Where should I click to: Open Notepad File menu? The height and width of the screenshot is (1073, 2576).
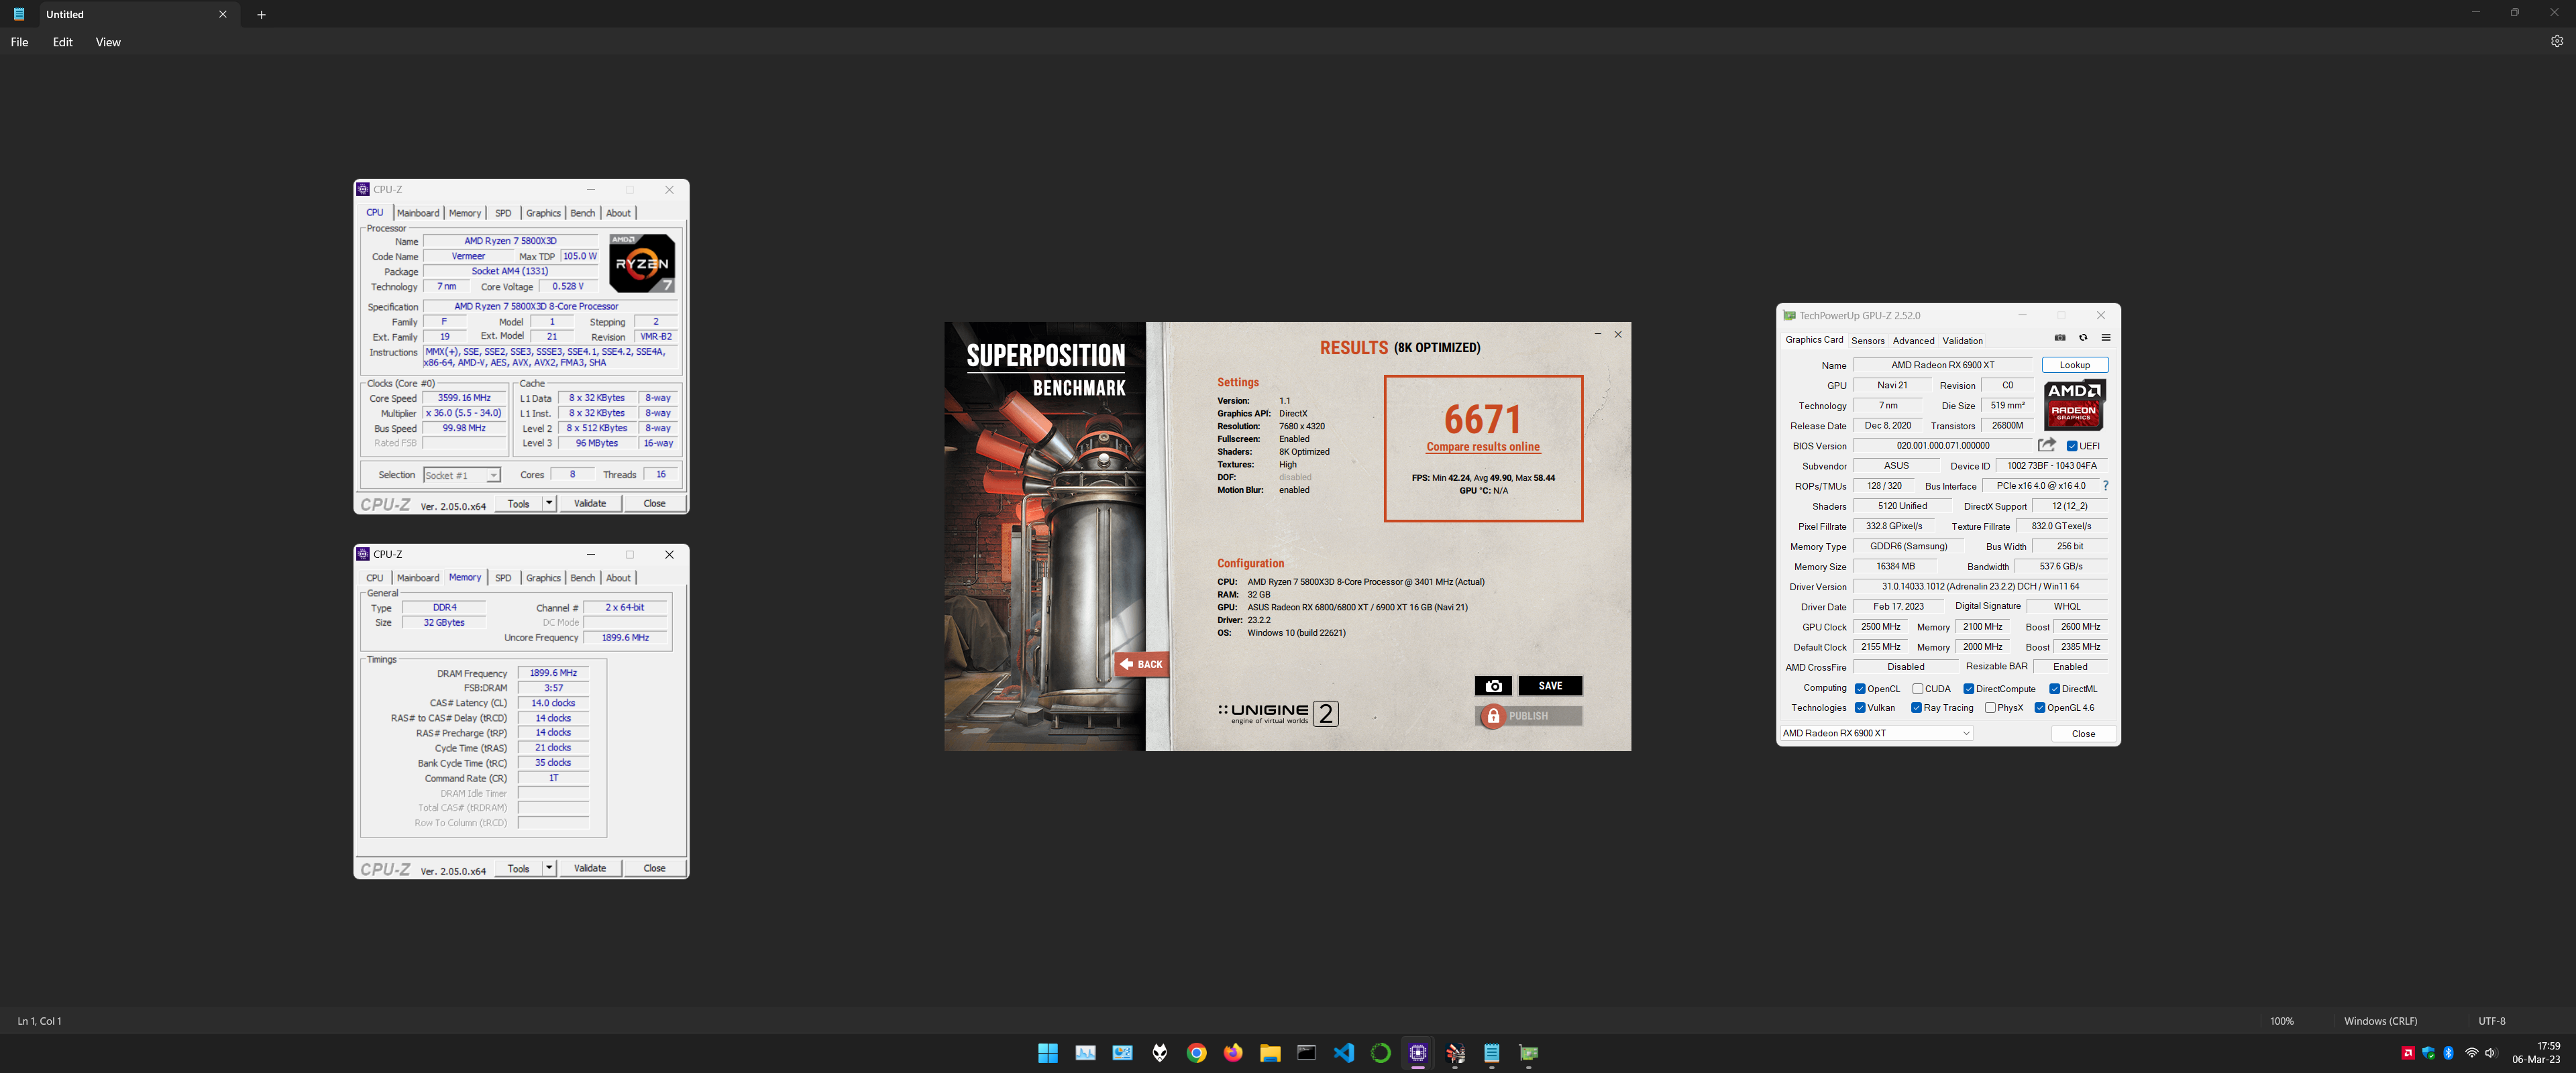(x=19, y=42)
